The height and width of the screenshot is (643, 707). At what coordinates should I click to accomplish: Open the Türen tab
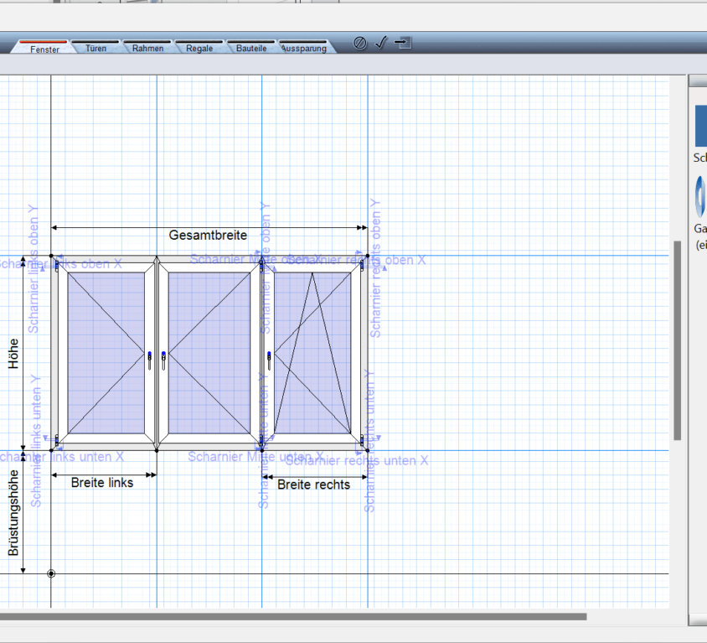click(96, 48)
